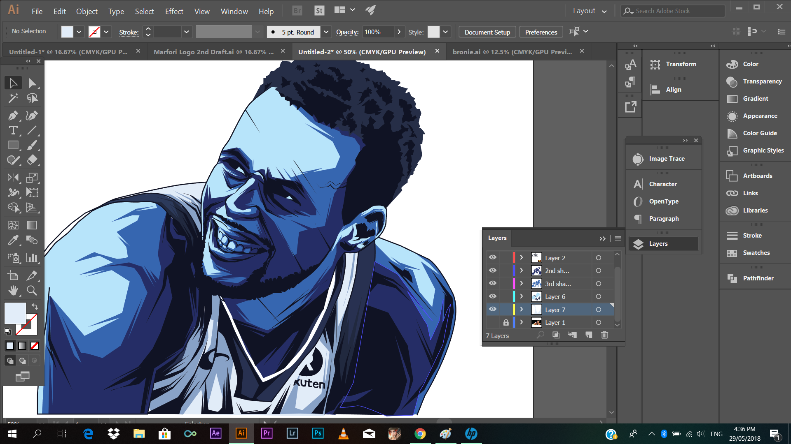Open the stroke color dropdown
Image resolution: width=791 pixels, height=444 pixels.
106,32
